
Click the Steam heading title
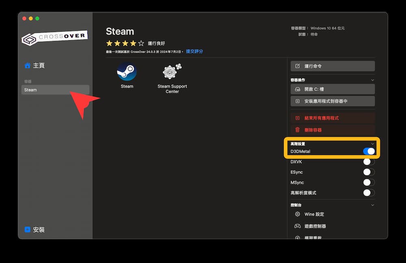click(x=120, y=31)
